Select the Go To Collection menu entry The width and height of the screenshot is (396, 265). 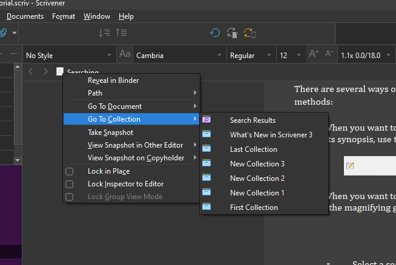(x=131, y=119)
